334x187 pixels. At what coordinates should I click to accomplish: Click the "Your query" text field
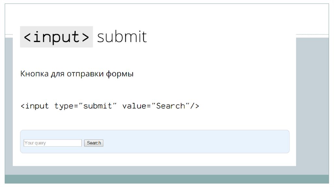click(53, 143)
